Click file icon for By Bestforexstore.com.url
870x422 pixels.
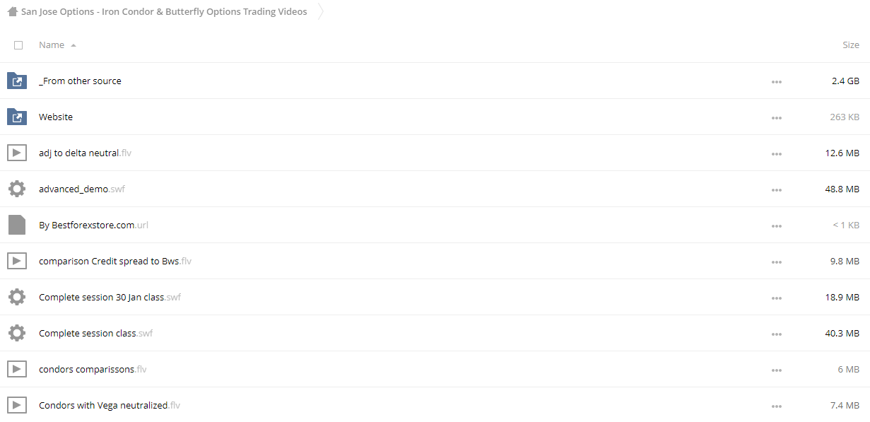(17, 225)
